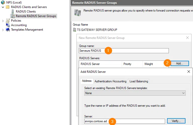
Task: Collapse the RADIUS Clients and Servers node
Action: click(x=3, y=7)
